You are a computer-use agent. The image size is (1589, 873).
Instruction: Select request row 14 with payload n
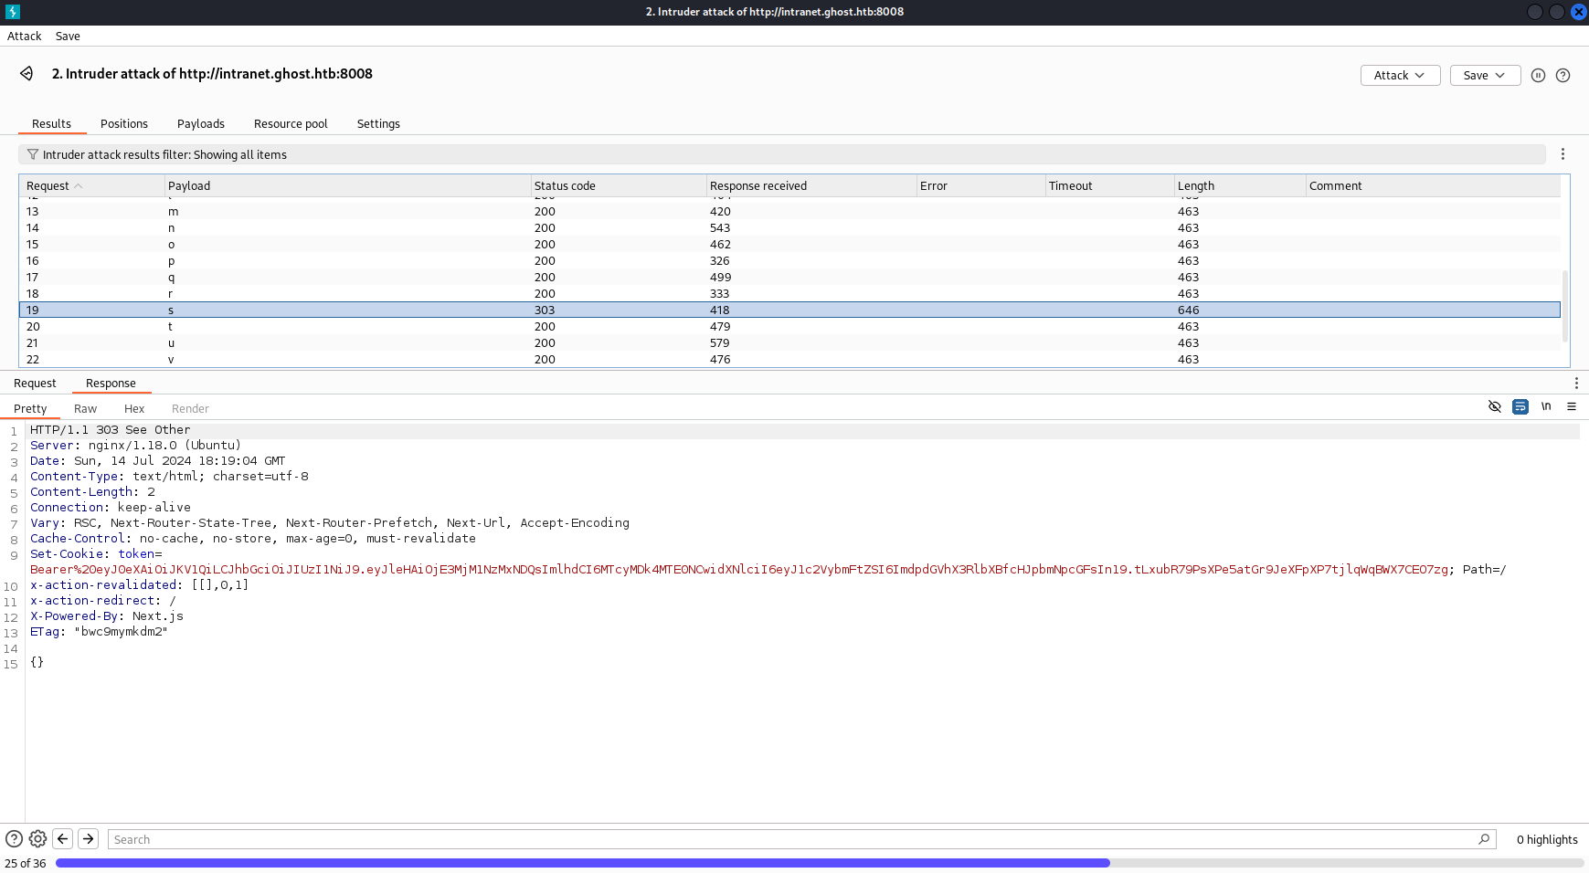(x=789, y=228)
